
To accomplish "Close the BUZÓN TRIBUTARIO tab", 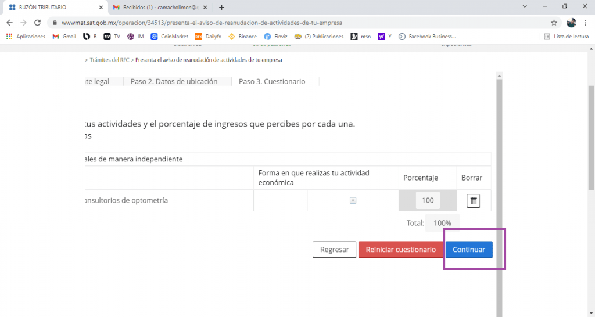I will click(101, 7).
